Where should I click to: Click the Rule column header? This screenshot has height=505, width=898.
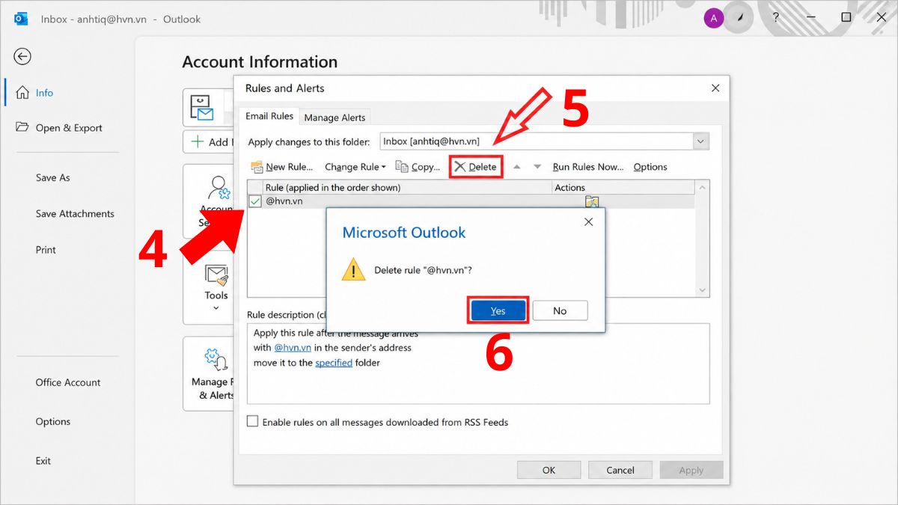click(407, 188)
